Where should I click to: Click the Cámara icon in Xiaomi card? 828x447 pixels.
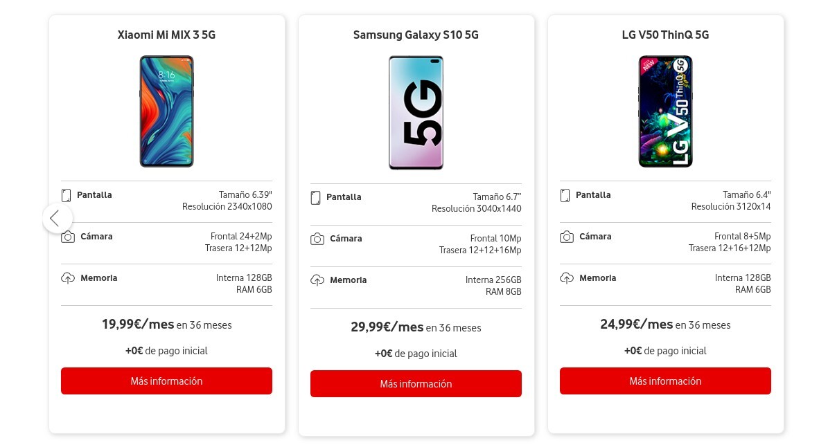(68, 237)
